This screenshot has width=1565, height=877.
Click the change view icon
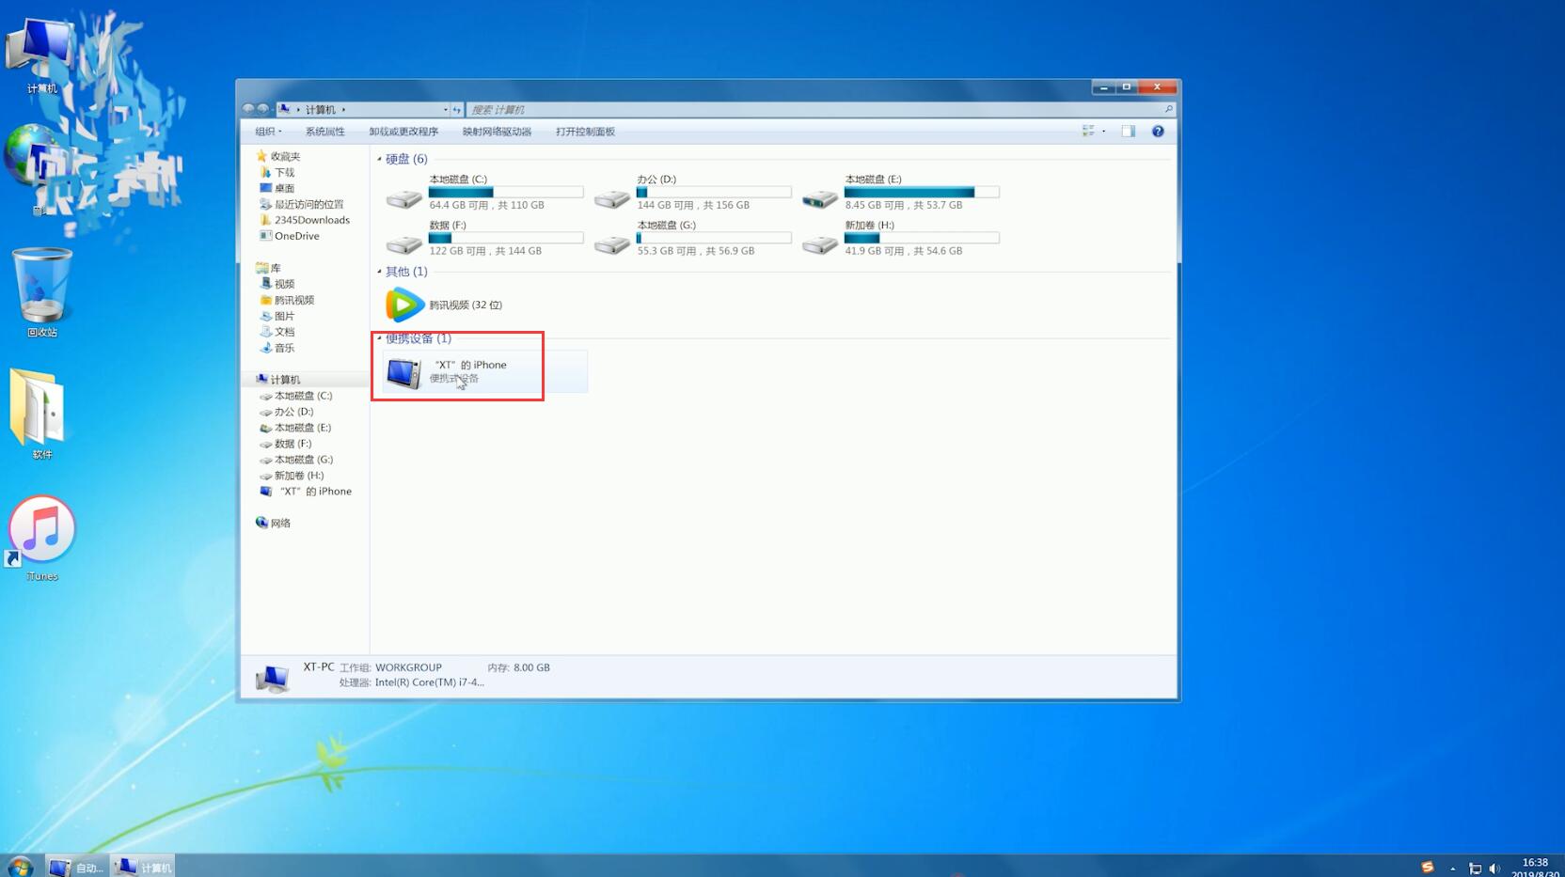[1088, 132]
